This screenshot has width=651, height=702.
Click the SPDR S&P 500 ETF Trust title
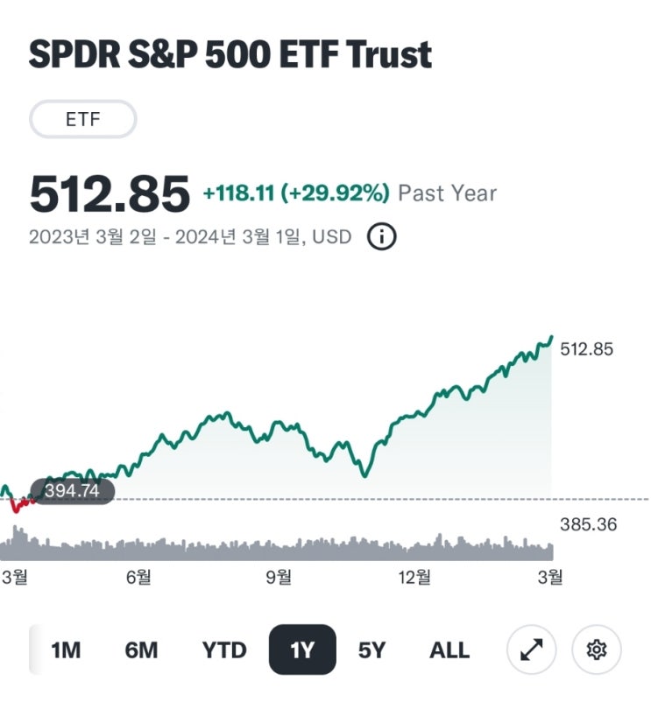(230, 54)
